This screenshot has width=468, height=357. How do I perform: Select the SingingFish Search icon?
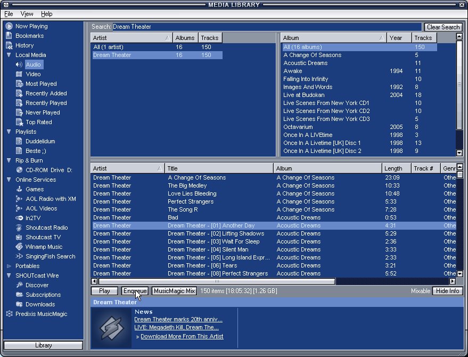pos(19,256)
